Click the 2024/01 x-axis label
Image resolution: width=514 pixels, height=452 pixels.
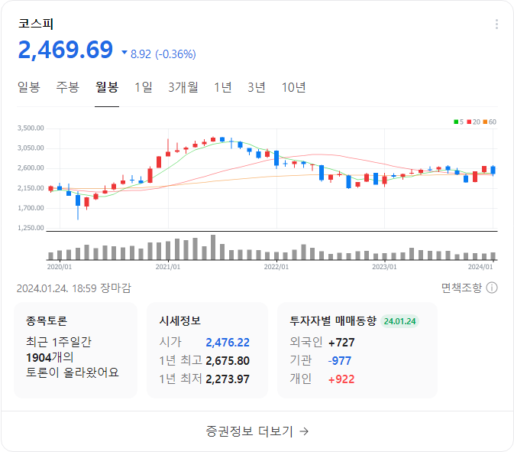coord(480,267)
